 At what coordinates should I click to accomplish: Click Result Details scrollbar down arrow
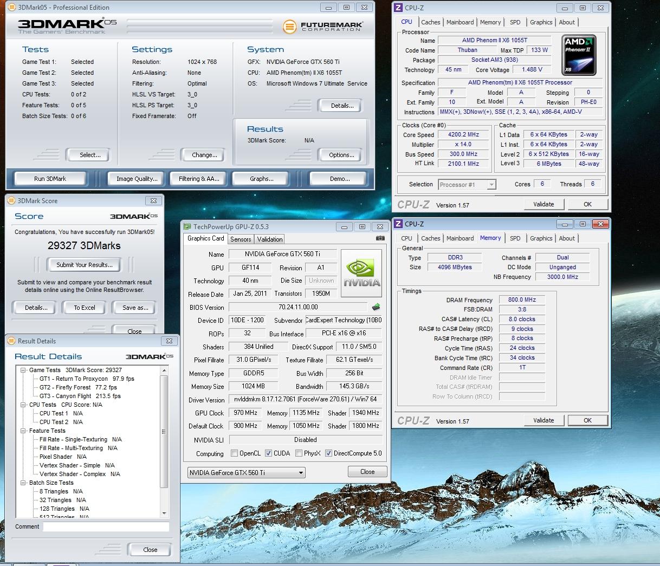165,513
